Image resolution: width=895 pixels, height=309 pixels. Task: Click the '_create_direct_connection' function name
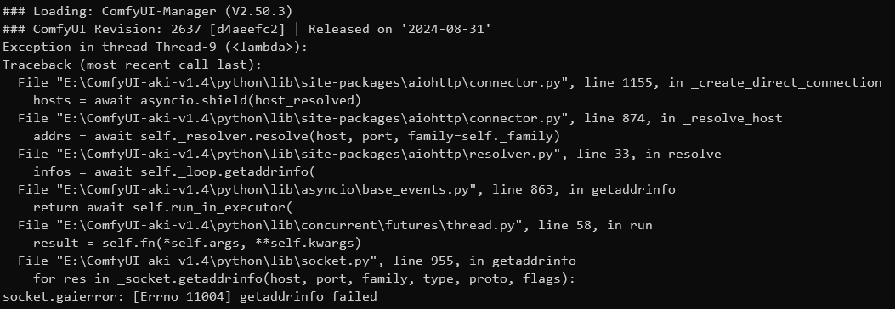coord(786,82)
